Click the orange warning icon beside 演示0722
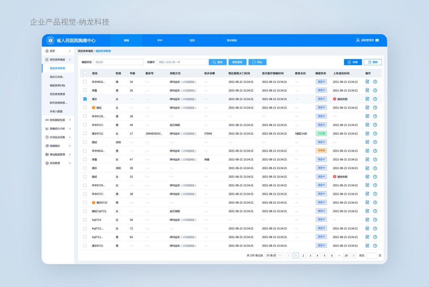This screenshot has height=287, width=429. [93, 202]
